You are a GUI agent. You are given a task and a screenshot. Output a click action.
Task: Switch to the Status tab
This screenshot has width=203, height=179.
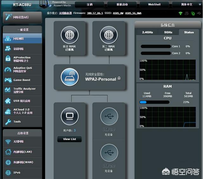[x=189, y=32]
